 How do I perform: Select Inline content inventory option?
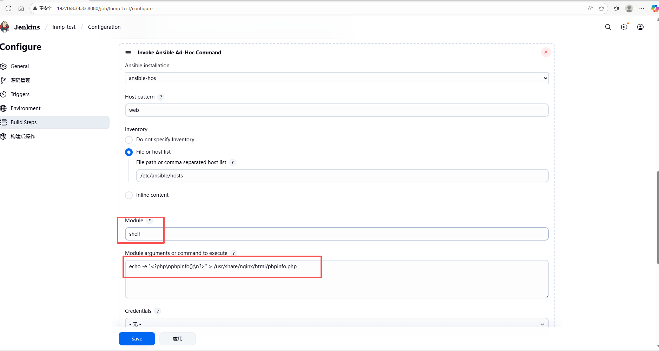129,195
